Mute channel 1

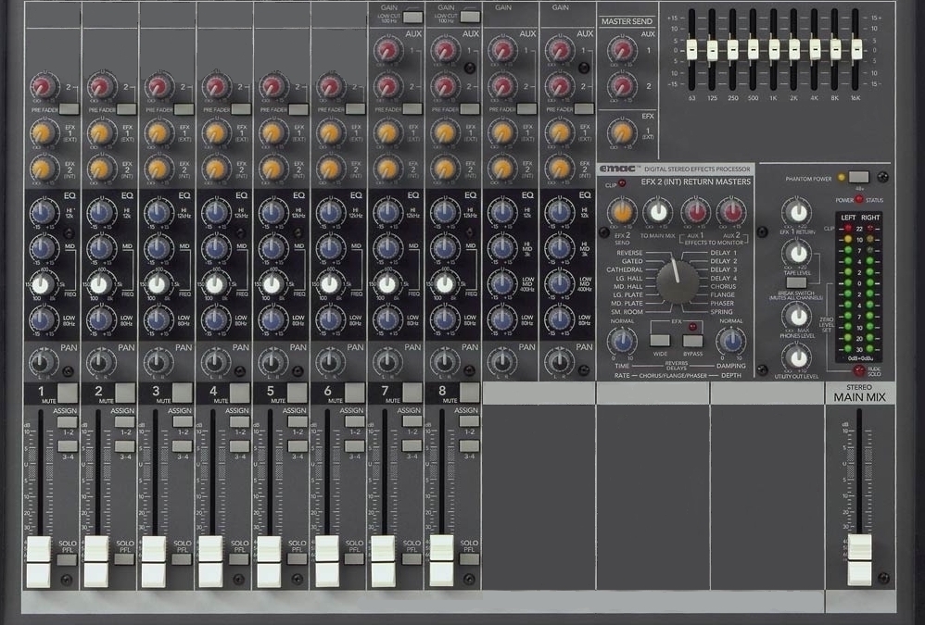[x=67, y=393]
